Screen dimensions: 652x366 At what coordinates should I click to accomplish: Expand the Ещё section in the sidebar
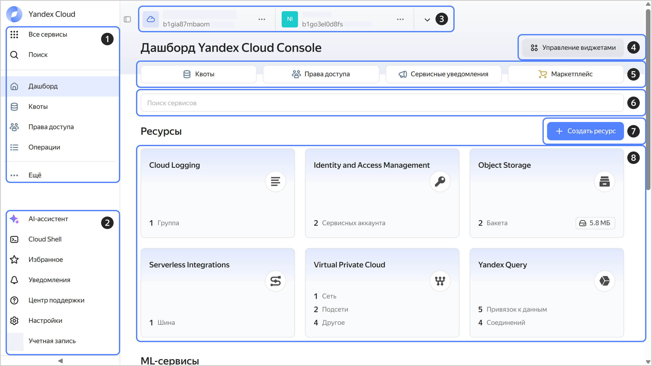click(x=35, y=175)
